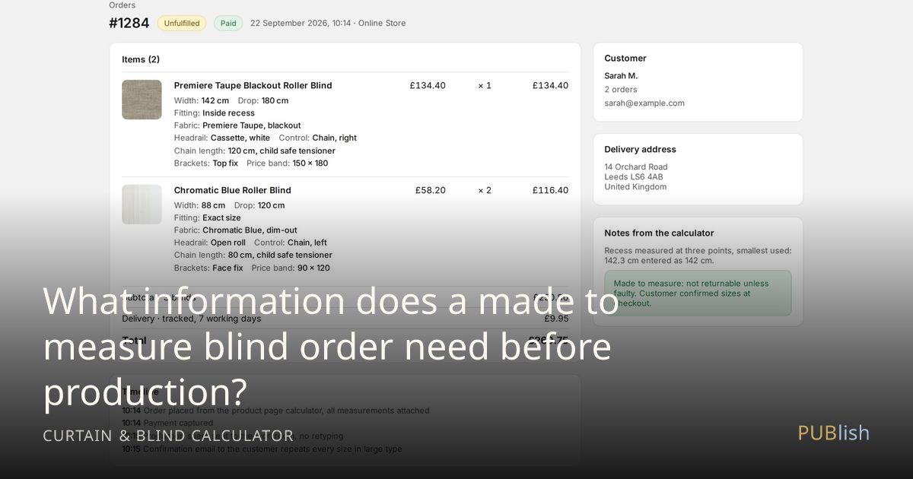Select 'Drop: 120 cm' specification
This screenshot has height=479, width=913.
259,205
